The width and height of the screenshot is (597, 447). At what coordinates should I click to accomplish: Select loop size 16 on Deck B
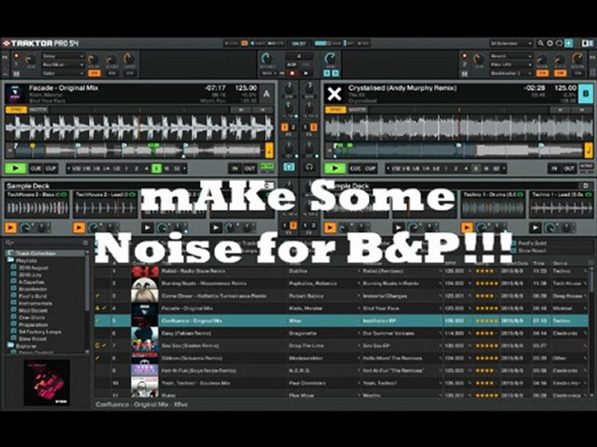point(486,168)
